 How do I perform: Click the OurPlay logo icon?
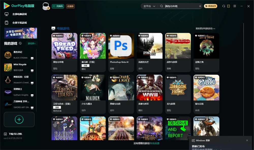(7, 6)
